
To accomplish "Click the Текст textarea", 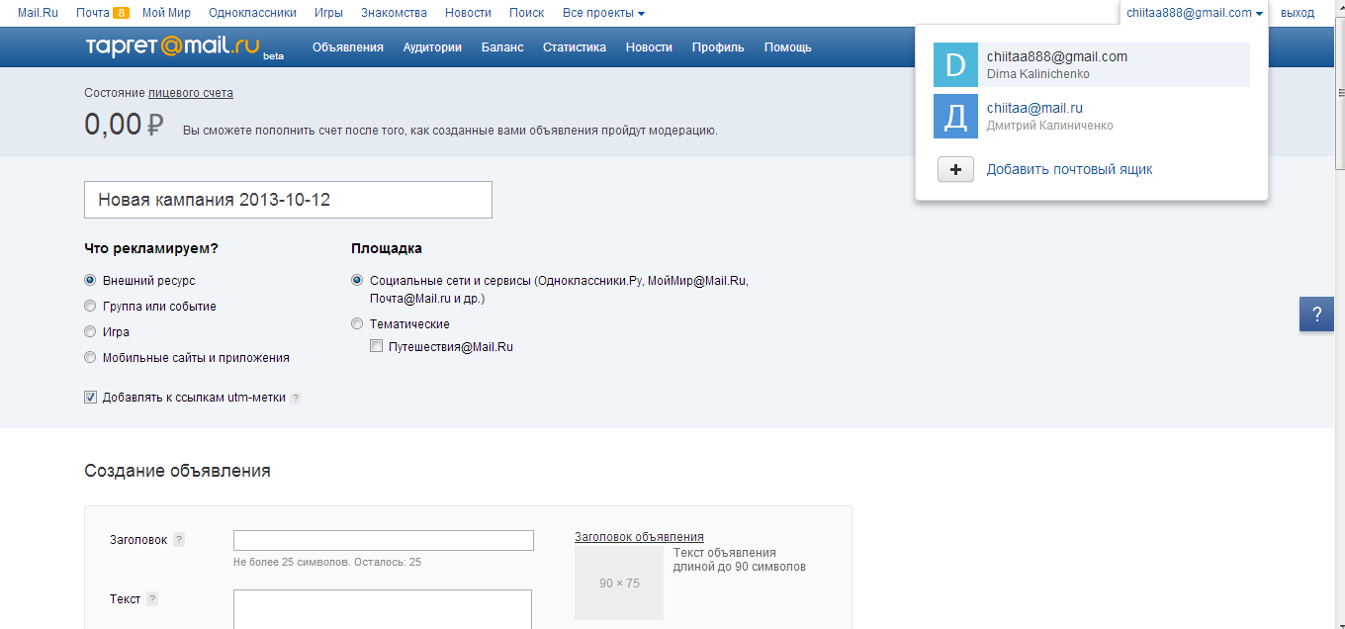I will (383, 609).
